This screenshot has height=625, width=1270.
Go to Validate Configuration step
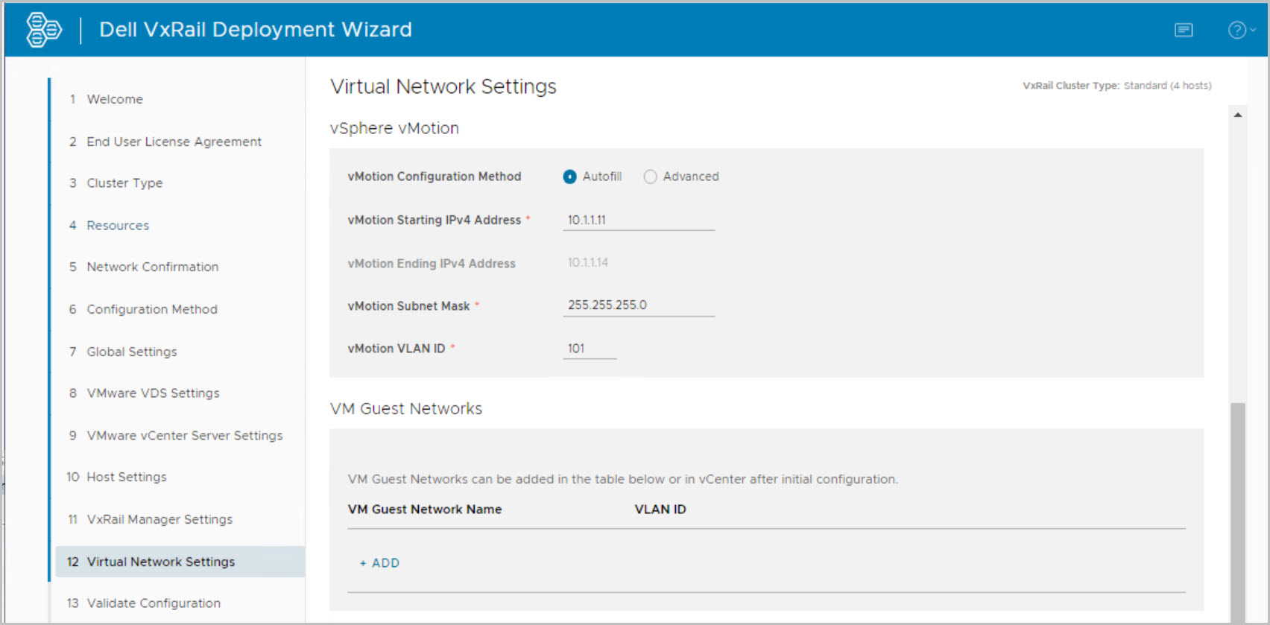pos(154,603)
